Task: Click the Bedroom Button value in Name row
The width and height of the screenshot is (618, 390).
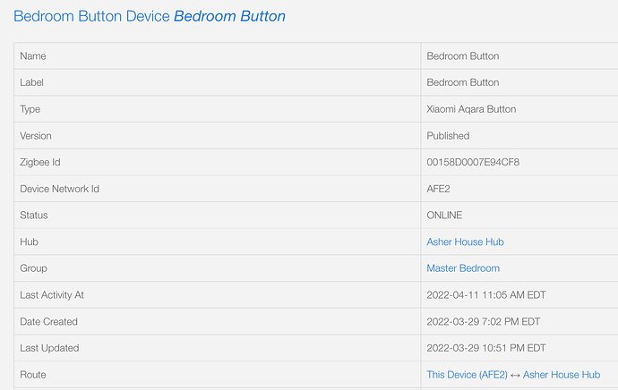Action: point(463,55)
